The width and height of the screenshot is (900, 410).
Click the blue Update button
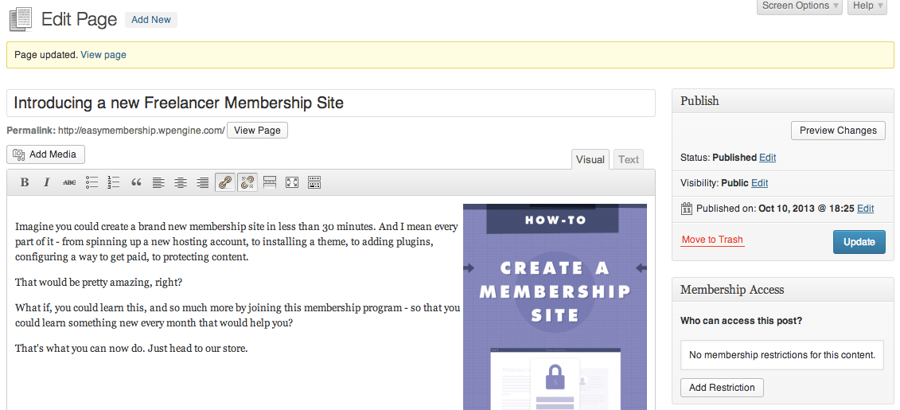[x=859, y=242]
